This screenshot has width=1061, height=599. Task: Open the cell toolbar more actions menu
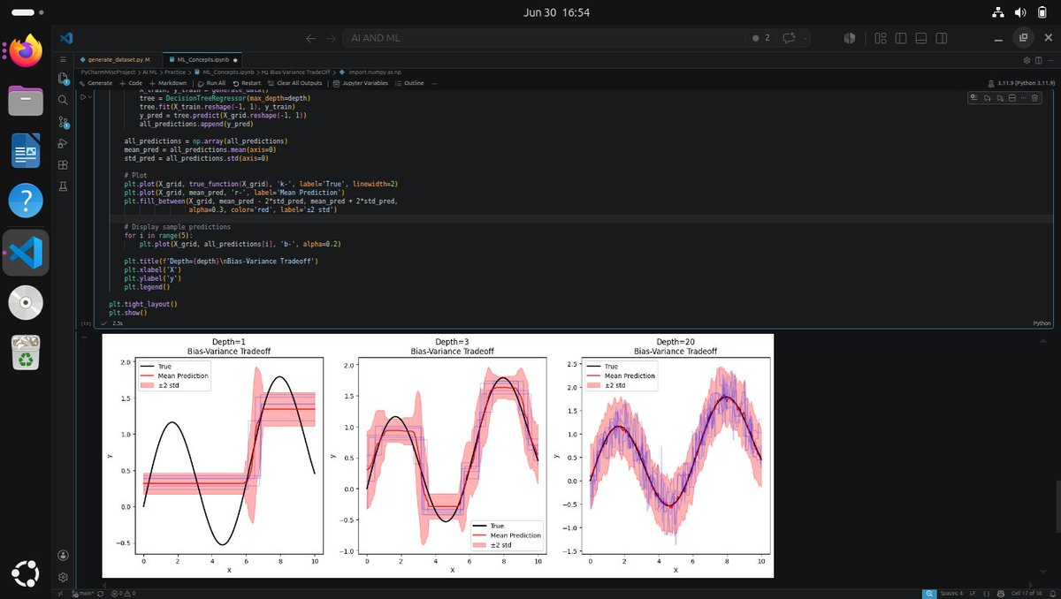(1023, 97)
